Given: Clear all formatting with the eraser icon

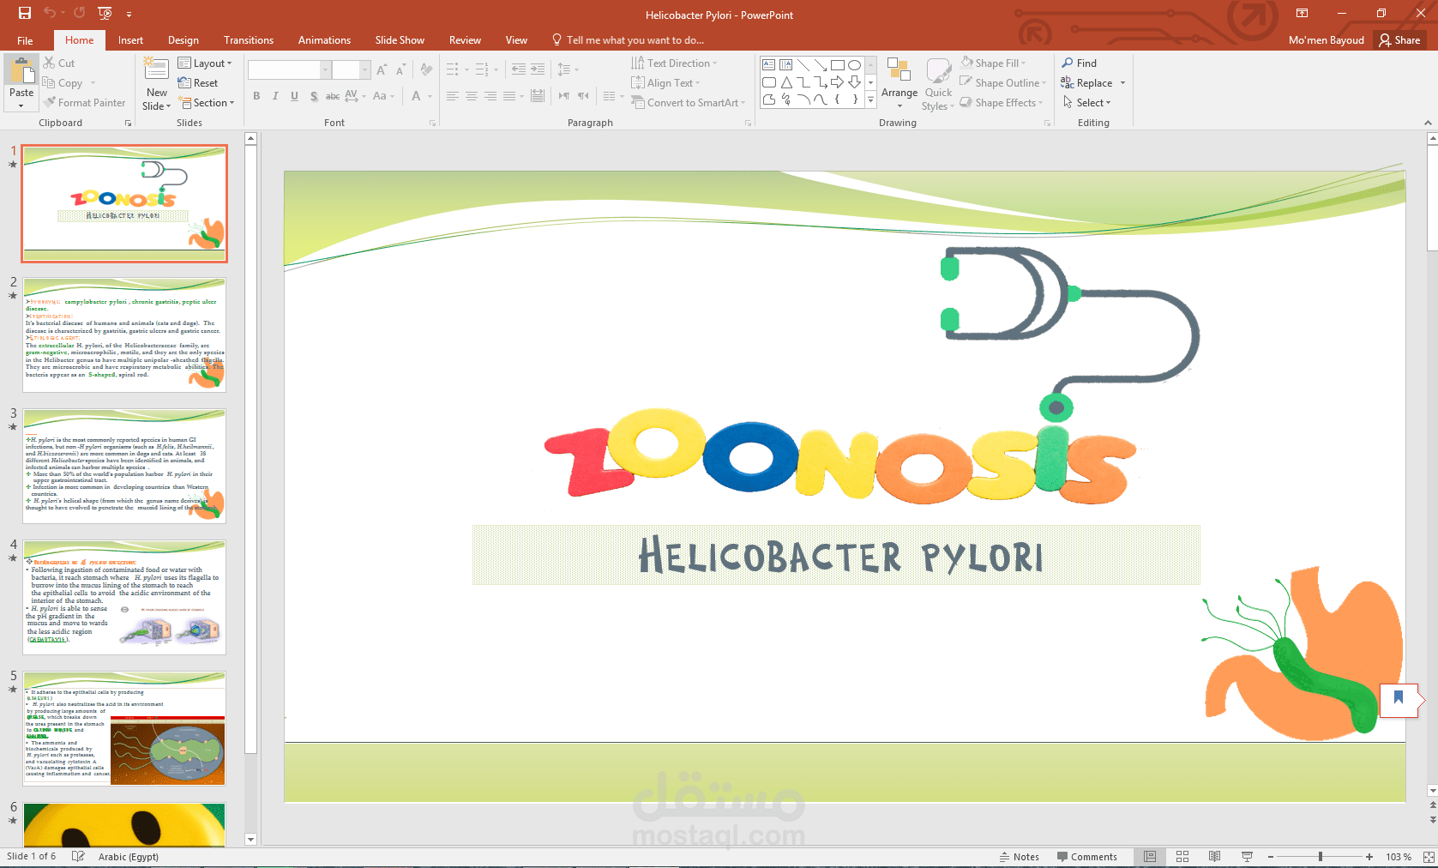Looking at the screenshot, I should tap(426, 70).
